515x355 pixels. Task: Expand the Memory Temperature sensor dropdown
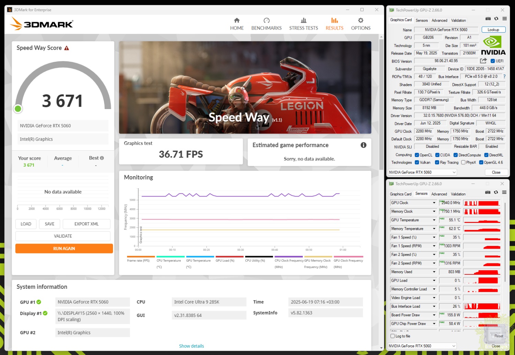(x=434, y=229)
